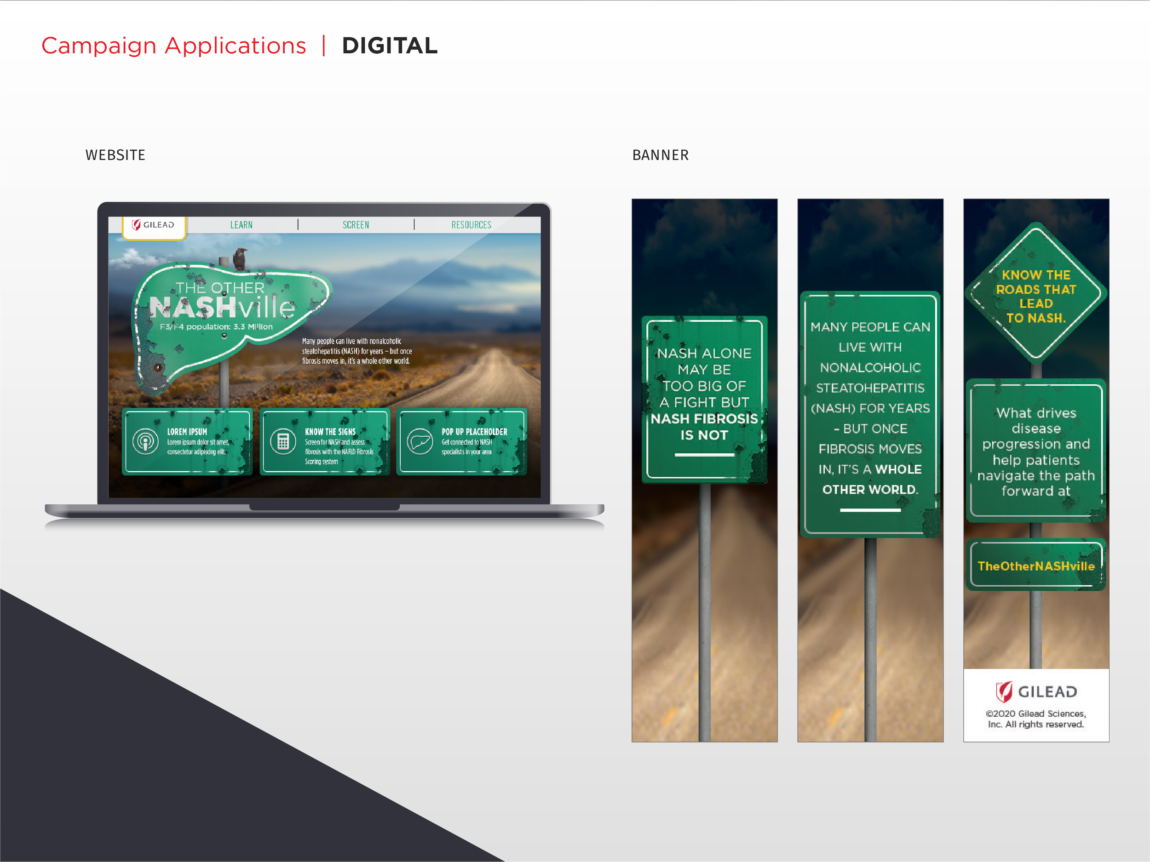
Task: Click the liver icon on Pop Up Placeholder card
Action: [420, 442]
